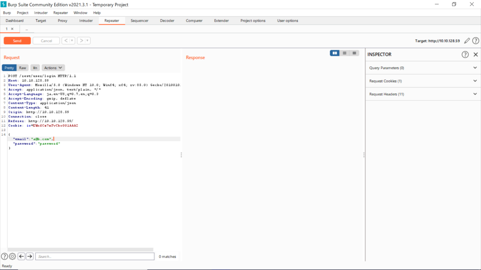Click the Accept-Encoding header line
The width and height of the screenshot is (481, 270).
42,98
